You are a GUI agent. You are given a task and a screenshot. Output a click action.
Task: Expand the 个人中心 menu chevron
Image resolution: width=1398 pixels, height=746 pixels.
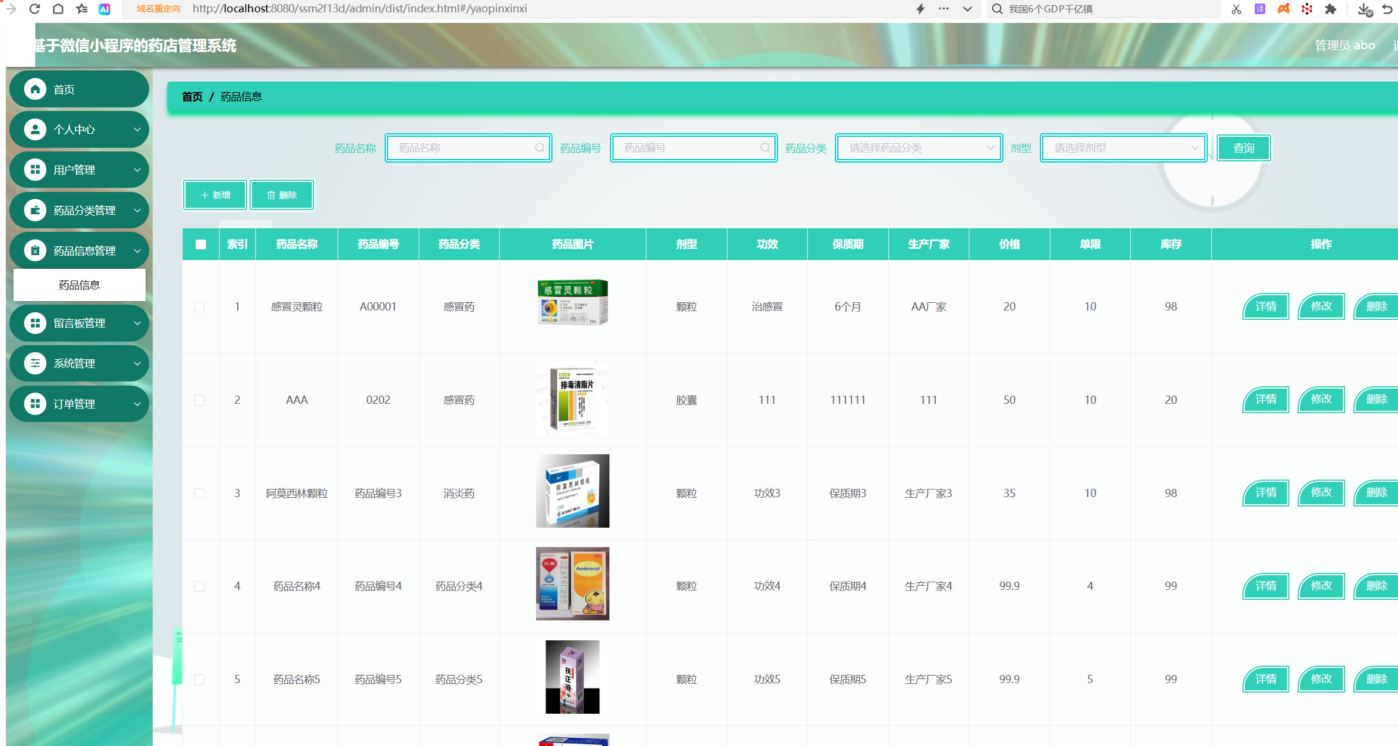[x=137, y=130]
